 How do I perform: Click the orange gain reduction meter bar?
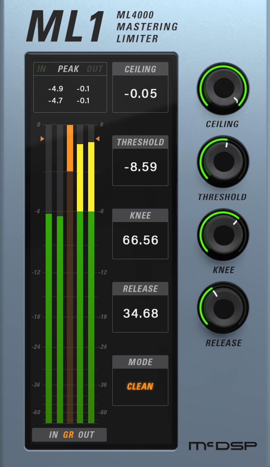[70, 147]
